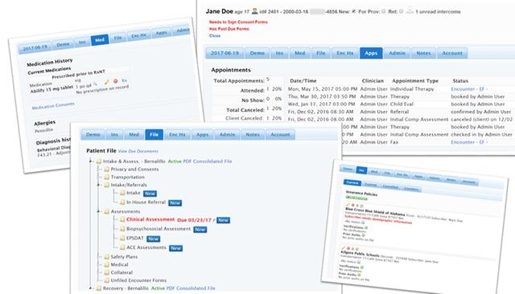The image size is (515, 294).
Task: Click the ACE Assessments folder icon
Action: (122, 247)
